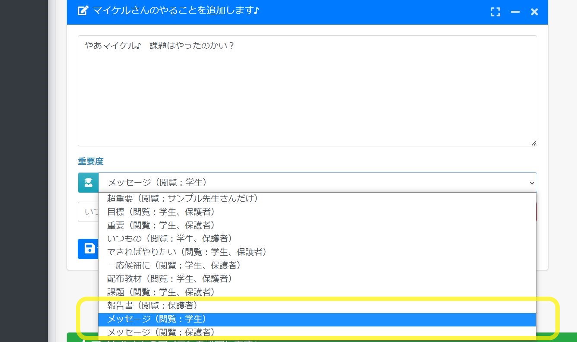Viewport: 577px width, 342px height.
Task: Choose the 目標 option
Action: (x=161, y=212)
